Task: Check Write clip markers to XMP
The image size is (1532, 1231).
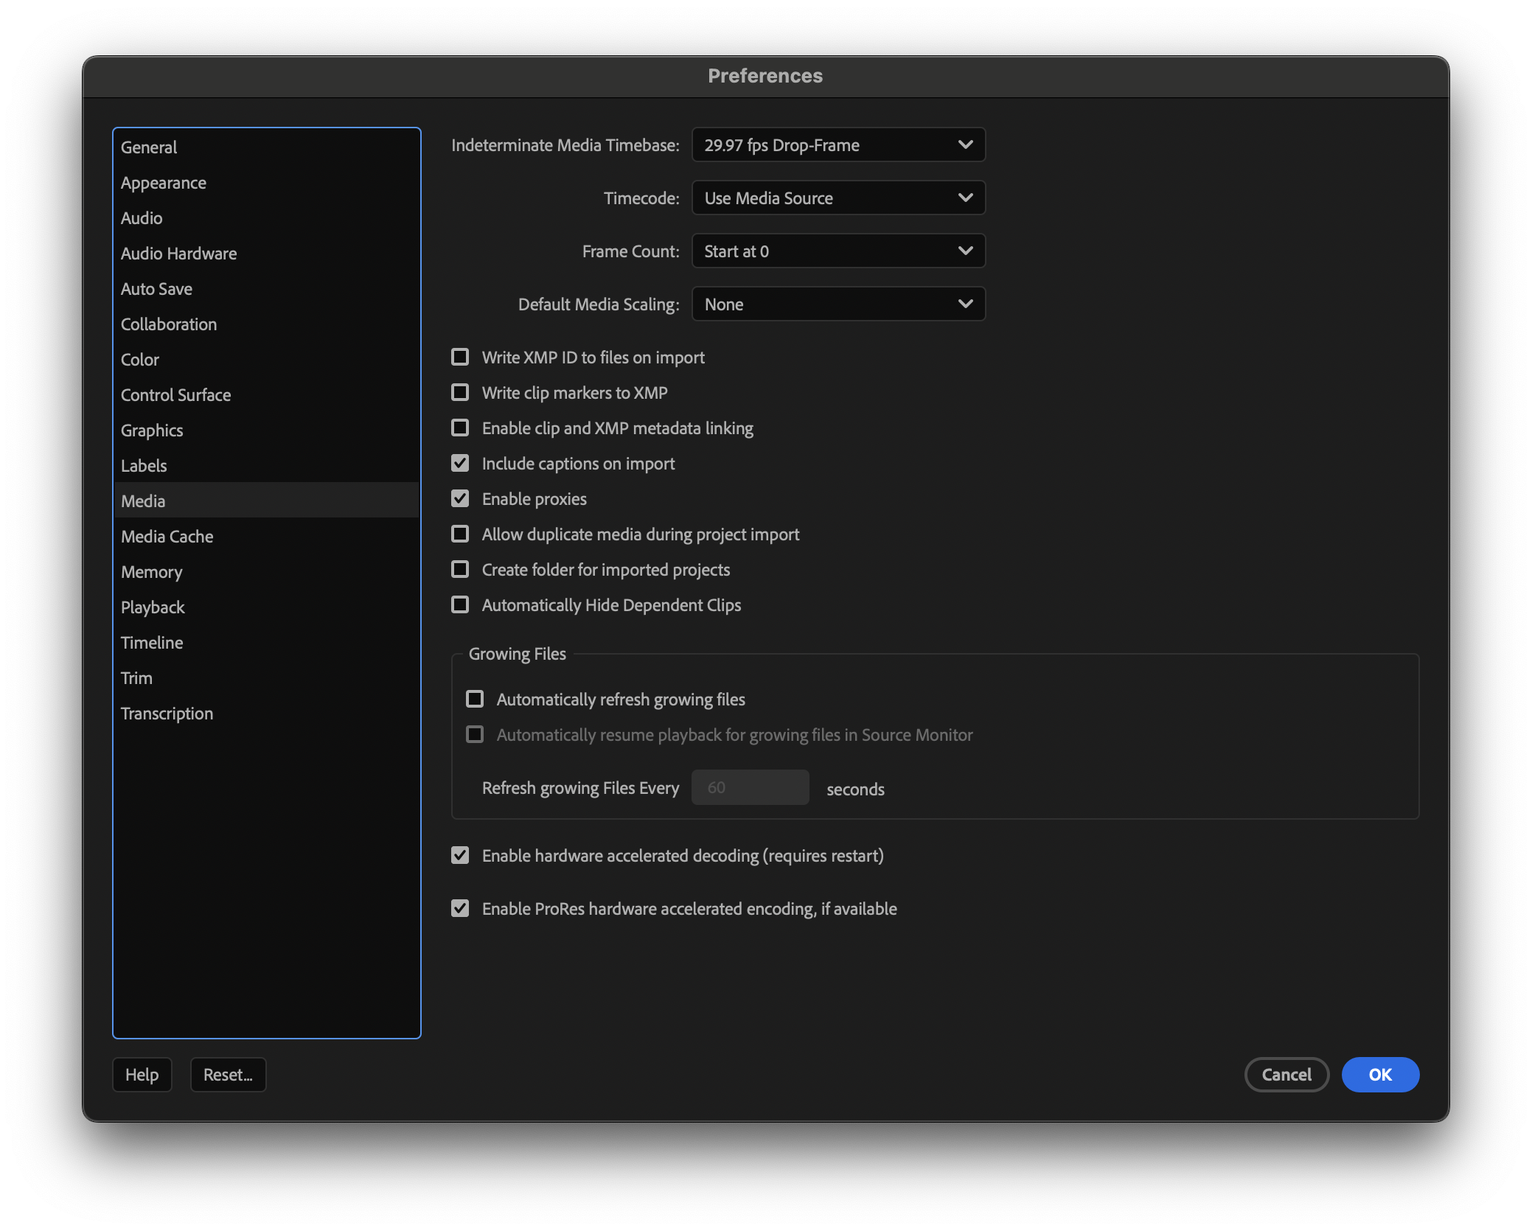Action: 460,393
